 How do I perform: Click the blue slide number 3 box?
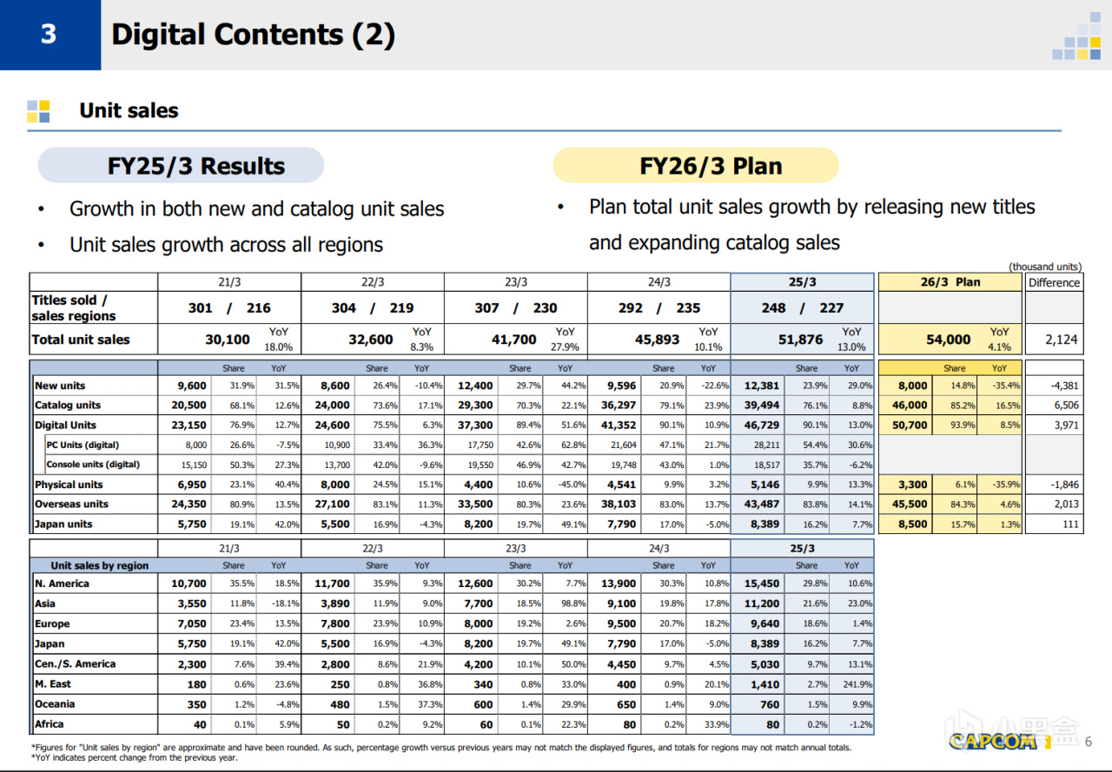pos(50,35)
